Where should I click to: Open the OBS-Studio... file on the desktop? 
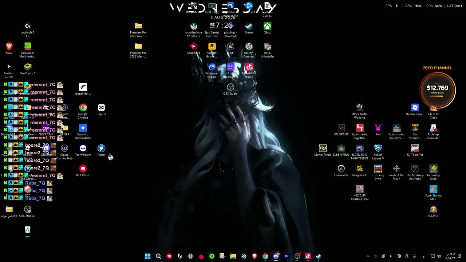27,210
